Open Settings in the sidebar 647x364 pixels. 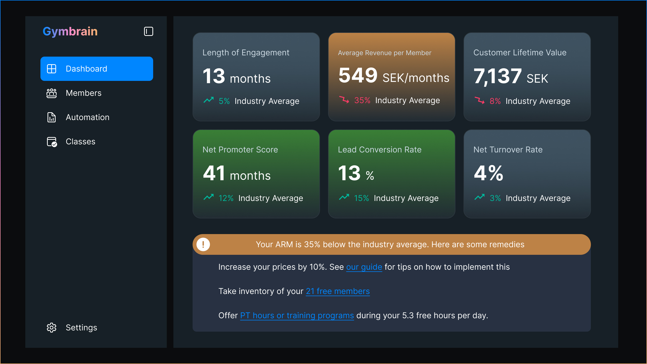point(97,328)
